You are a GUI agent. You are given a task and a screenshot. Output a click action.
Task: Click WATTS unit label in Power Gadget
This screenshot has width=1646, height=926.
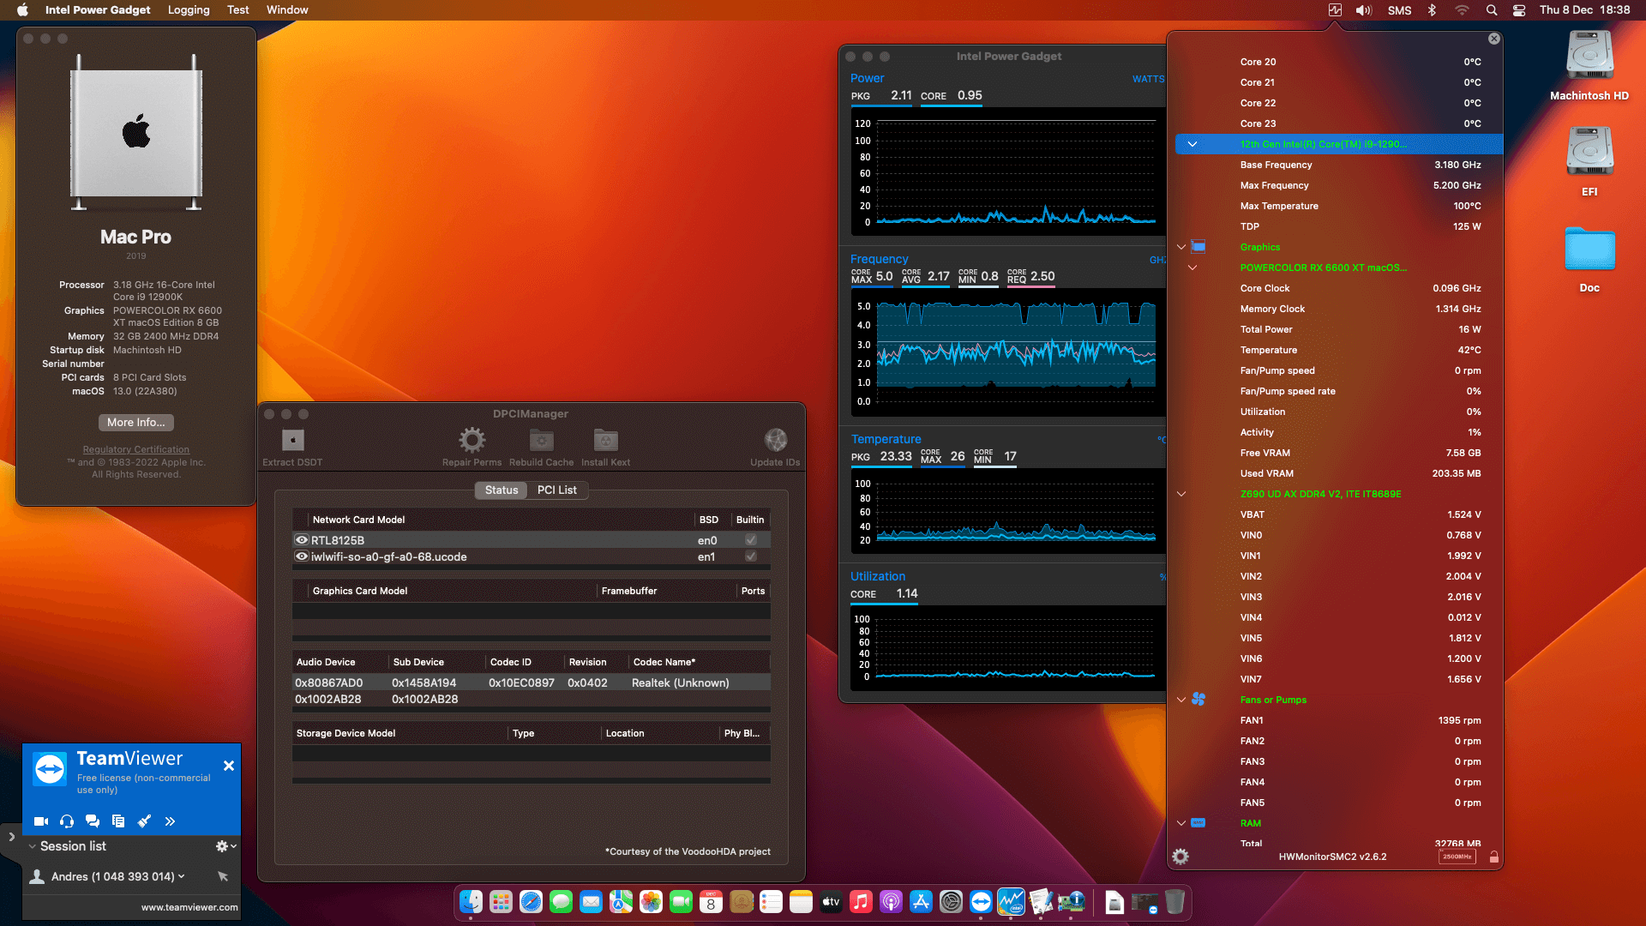pos(1148,79)
